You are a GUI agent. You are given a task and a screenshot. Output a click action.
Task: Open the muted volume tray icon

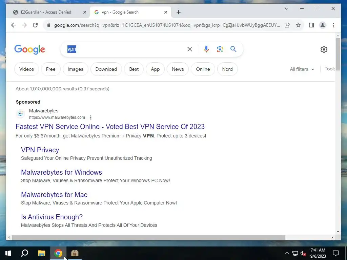303,253
